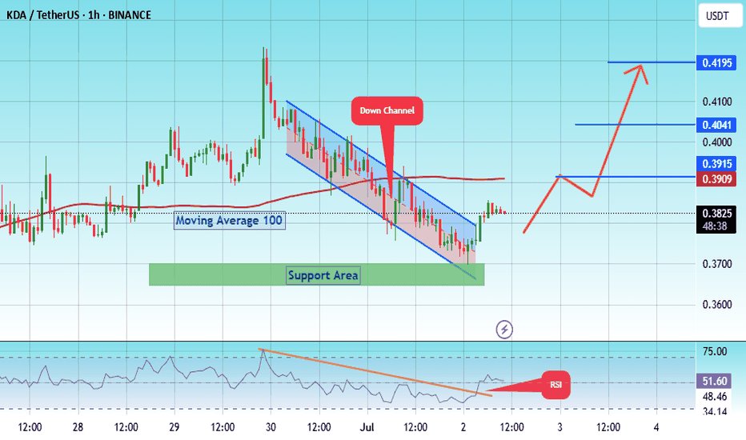This screenshot has height=440, width=746.
Task: Click the red RSI callout label
Action: pyautogui.click(x=555, y=384)
